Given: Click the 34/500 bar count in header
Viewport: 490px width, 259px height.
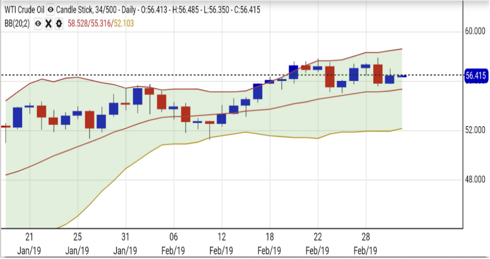Looking at the screenshot, I should (107, 10).
